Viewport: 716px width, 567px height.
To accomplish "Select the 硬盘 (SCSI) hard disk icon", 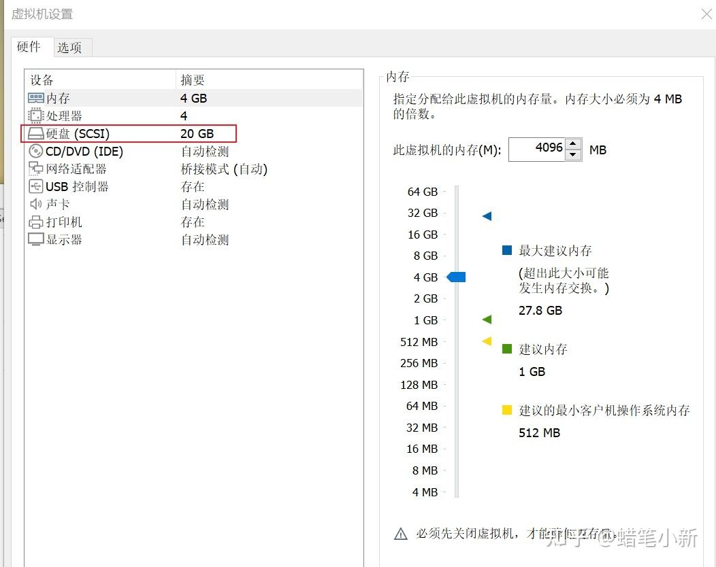I will (35, 133).
